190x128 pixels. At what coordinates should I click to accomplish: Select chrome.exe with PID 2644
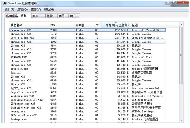point(88,65)
